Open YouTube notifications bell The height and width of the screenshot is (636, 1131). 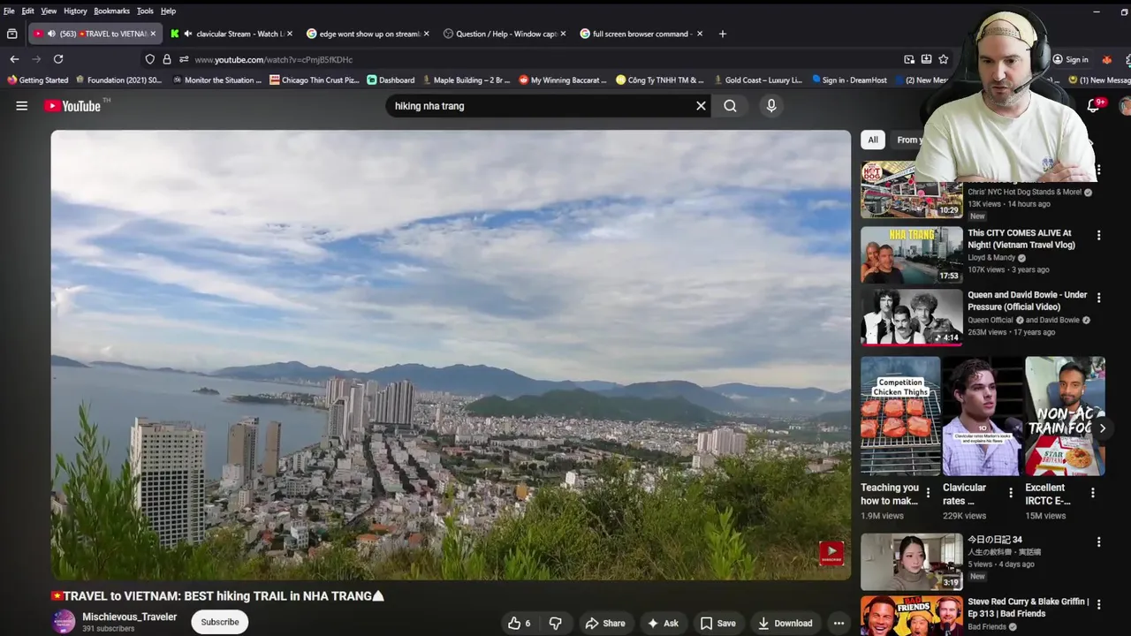pyautogui.click(x=1094, y=106)
